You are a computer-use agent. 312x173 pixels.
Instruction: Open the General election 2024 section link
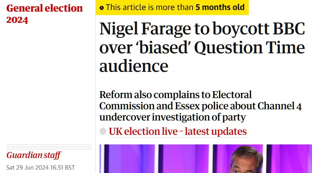tap(44, 14)
